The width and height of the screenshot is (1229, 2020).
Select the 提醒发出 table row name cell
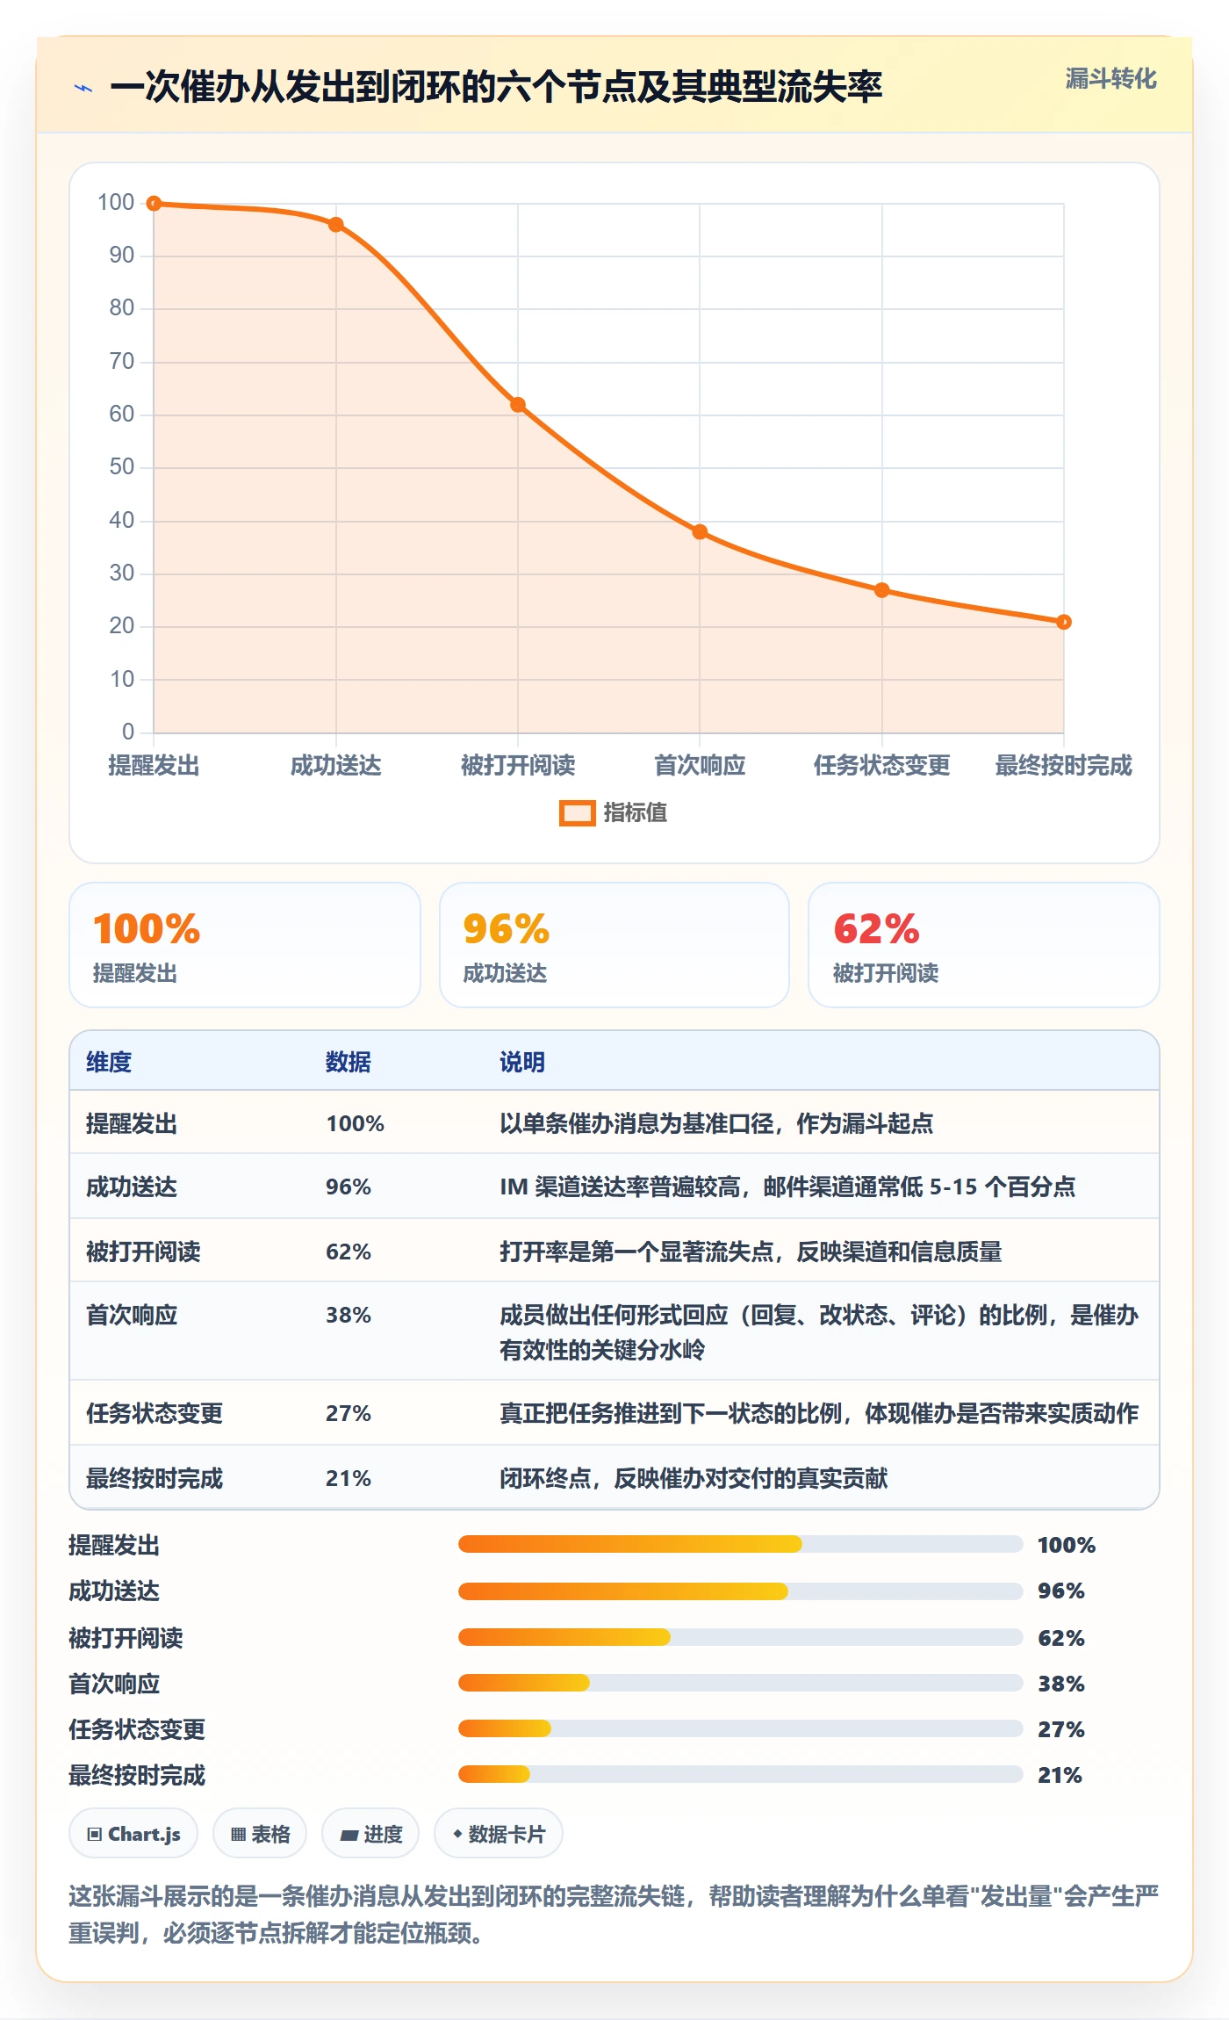132,1124
